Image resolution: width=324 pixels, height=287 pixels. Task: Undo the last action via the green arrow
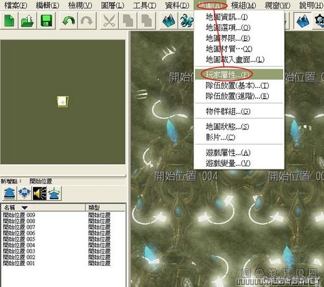[x=69, y=21]
